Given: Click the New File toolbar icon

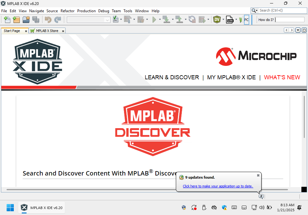Looking at the screenshot, I should pyautogui.click(x=7, y=20).
